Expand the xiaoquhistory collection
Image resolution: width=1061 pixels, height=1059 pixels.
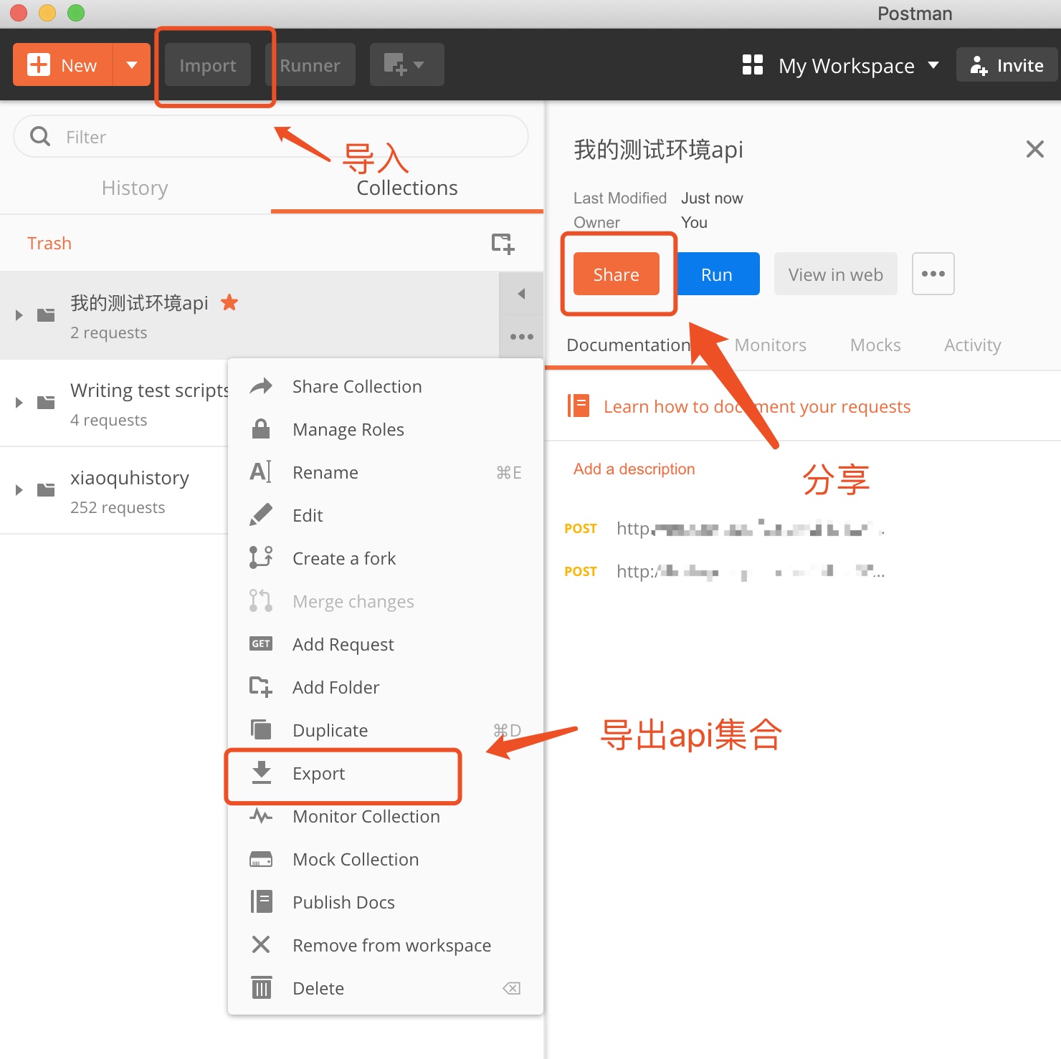pyautogui.click(x=19, y=490)
